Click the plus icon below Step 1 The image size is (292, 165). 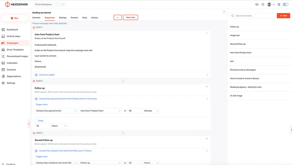123,81
